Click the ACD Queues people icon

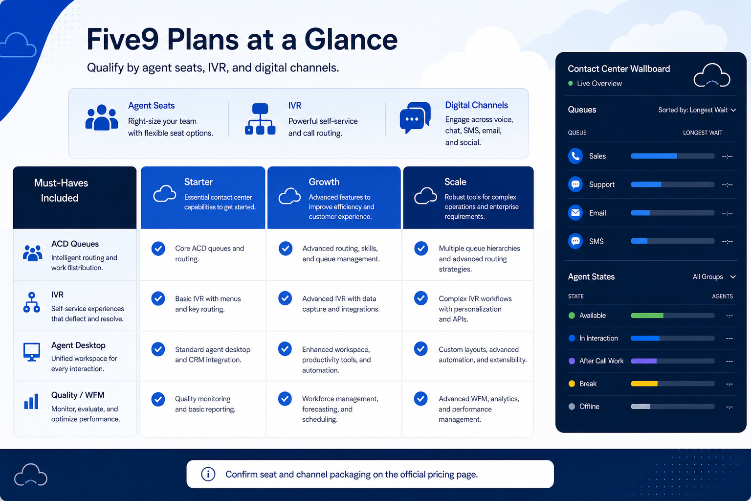pos(32,253)
